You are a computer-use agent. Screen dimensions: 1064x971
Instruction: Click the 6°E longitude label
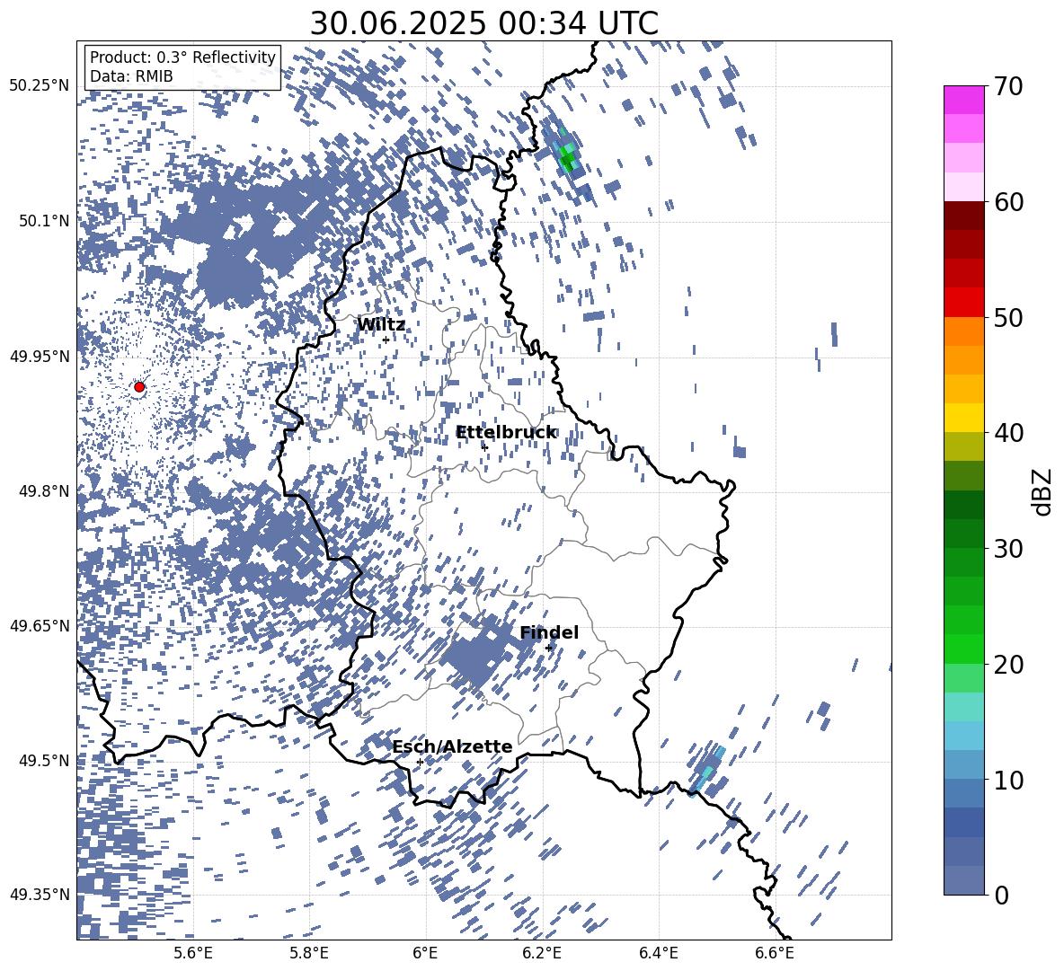click(425, 954)
